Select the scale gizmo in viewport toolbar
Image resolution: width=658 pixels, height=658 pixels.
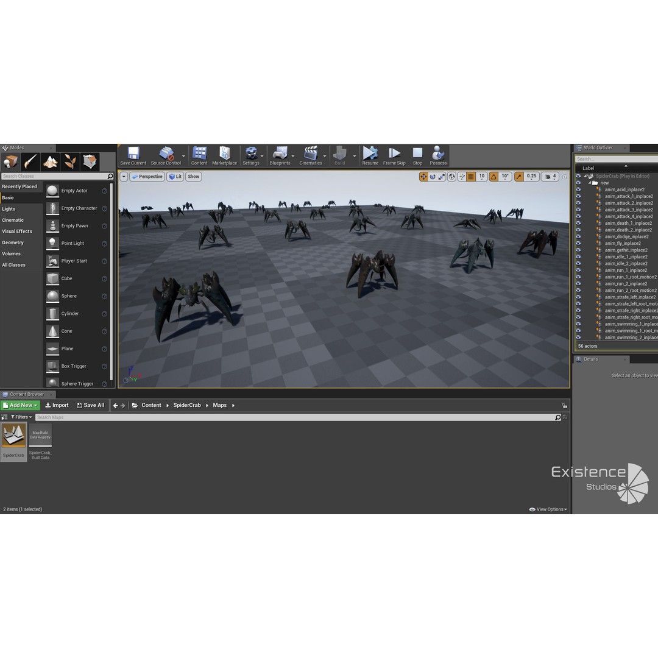(x=442, y=177)
